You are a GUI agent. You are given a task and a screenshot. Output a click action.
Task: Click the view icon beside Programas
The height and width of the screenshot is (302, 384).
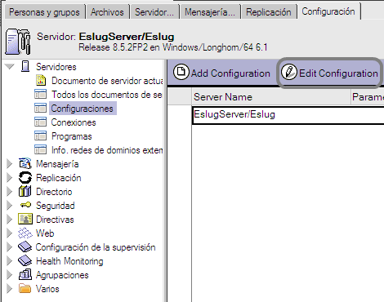coord(40,135)
